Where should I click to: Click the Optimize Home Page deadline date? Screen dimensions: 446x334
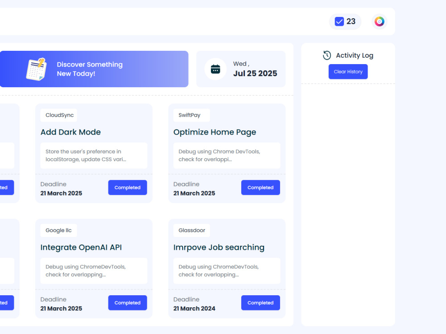[194, 193]
